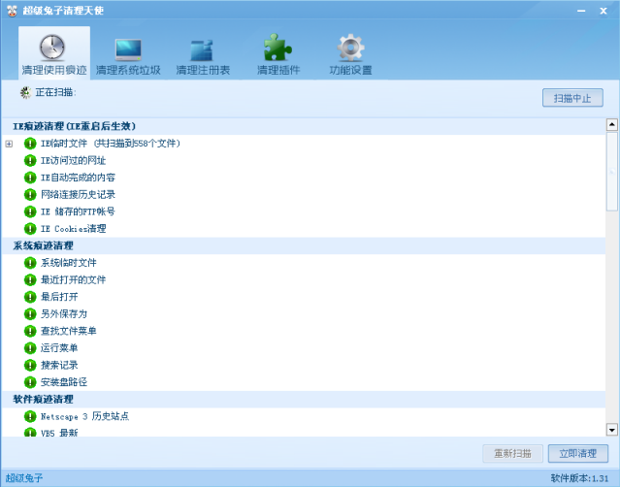Open the 清理插件 puzzle icon

coord(278,49)
